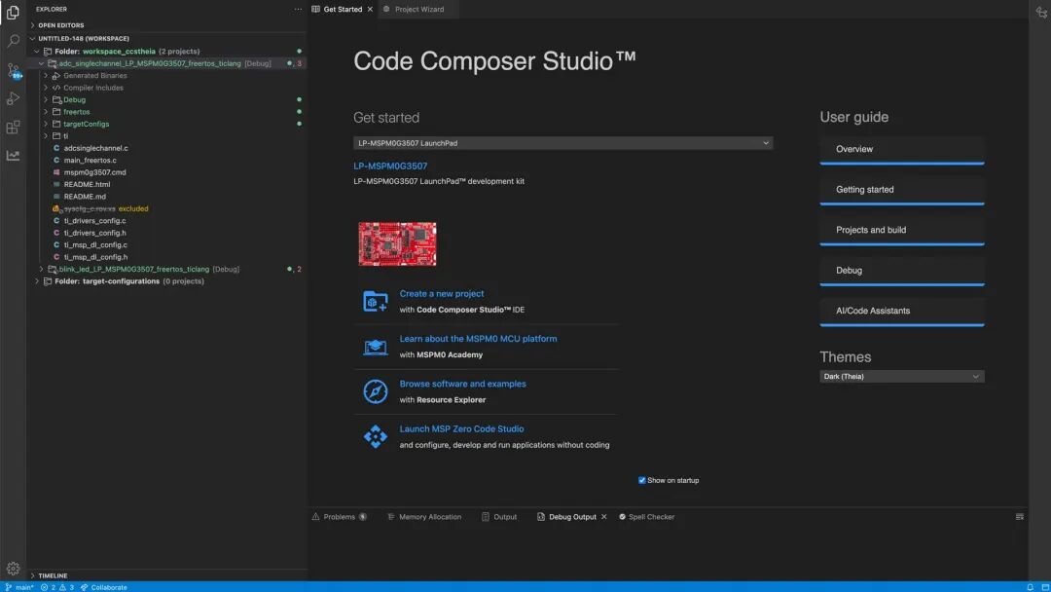The image size is (1051, 592).
Task: Expand the targetConfigs folder
Action: [x=46, y=124]
